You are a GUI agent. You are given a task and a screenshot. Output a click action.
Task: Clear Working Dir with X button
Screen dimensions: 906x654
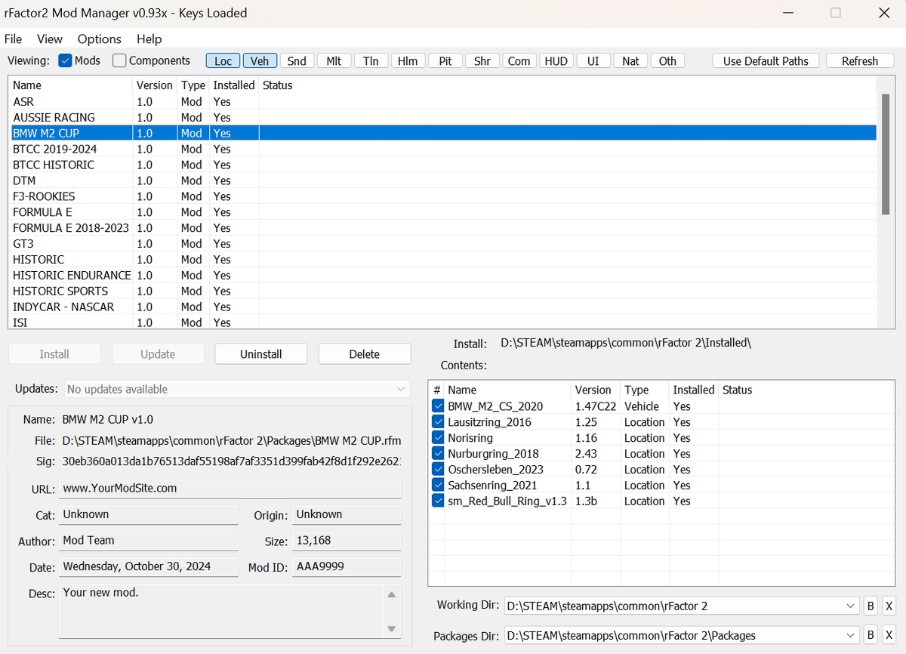[x=889, y=606]
